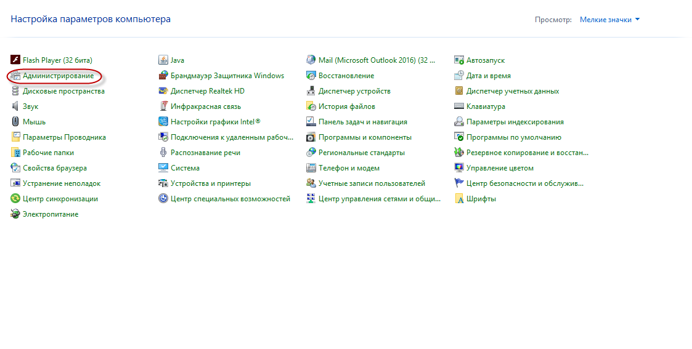692x349 pixels.
Task: Open the Звук speaker icon
Action: (x=16, y=106)
